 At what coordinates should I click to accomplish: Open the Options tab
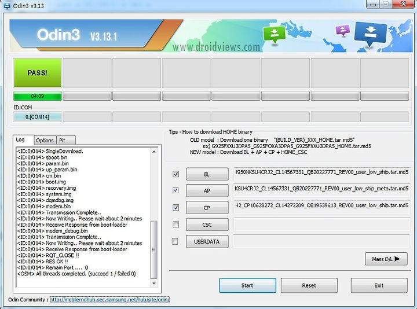pyautogui.click(x=45, y=140)
